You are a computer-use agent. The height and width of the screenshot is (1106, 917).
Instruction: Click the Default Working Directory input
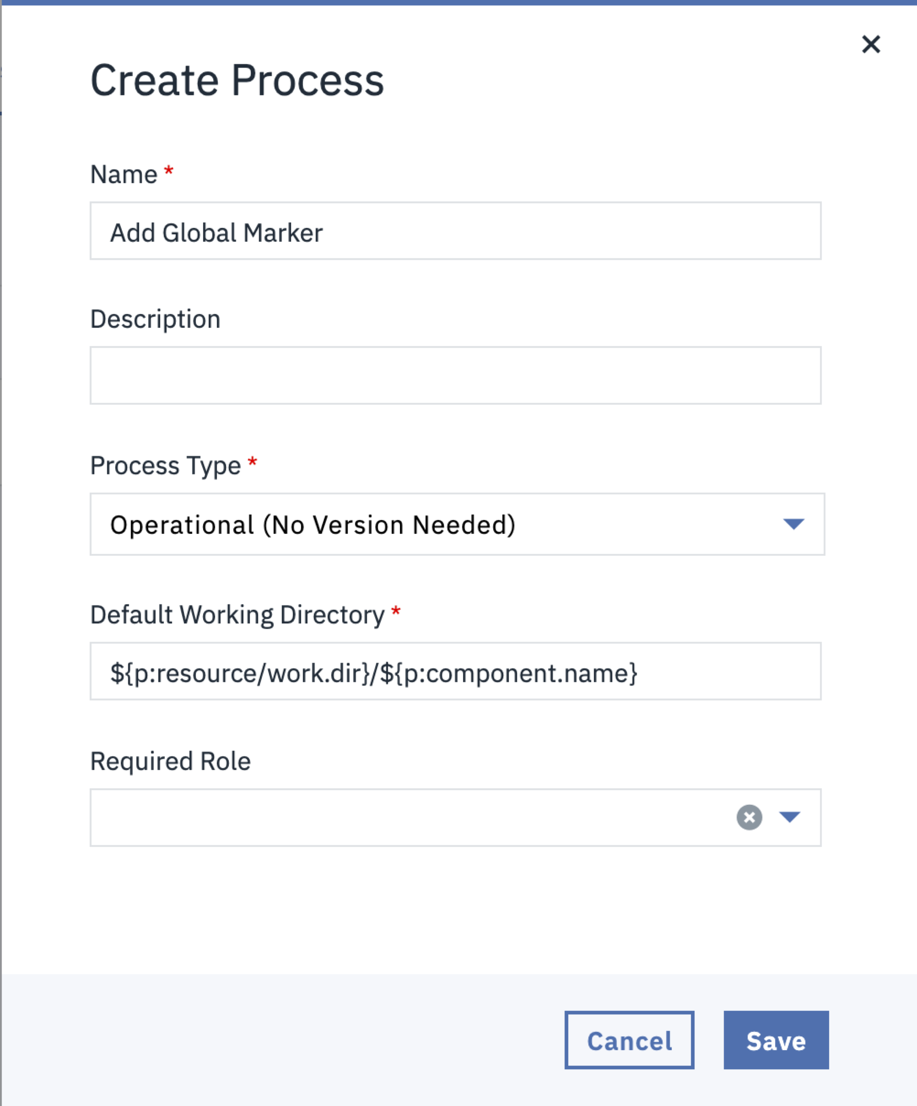(455, 671)
